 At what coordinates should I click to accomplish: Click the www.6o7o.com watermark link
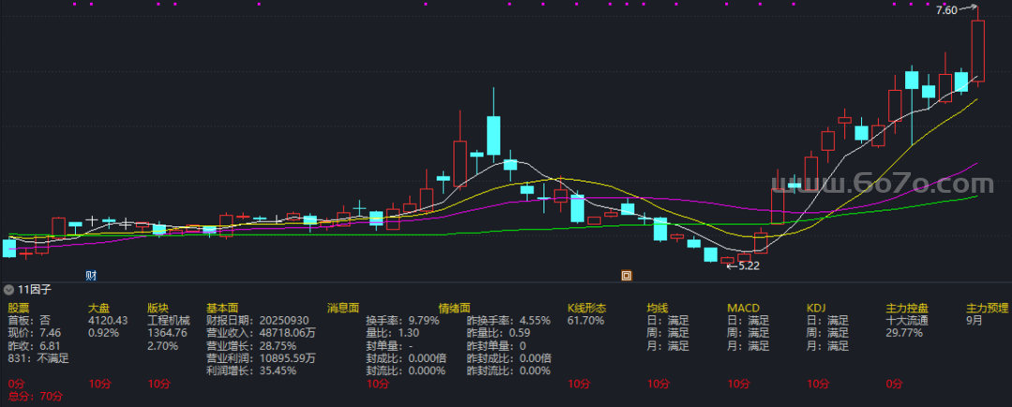(881, 180)
